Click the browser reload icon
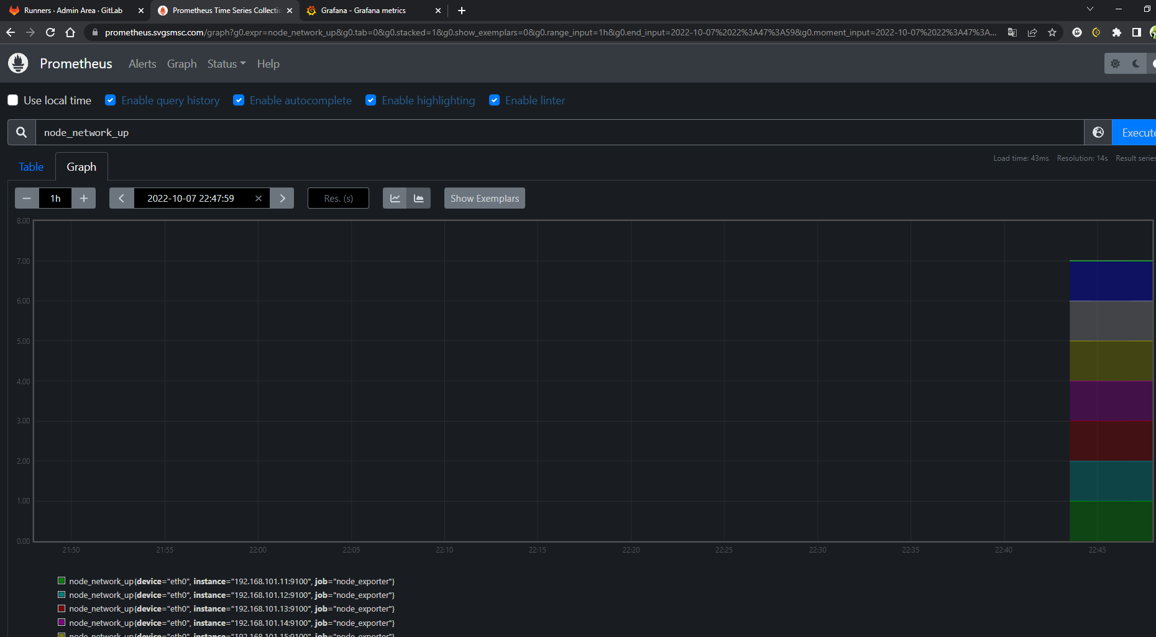The height and width of the screenshot is (637, 1156). point(50,32)
